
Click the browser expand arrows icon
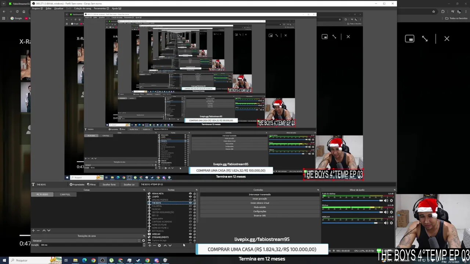(425, 39)
